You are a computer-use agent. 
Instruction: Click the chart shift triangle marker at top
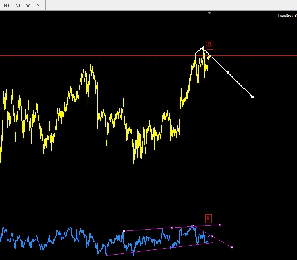click(209, 13)
